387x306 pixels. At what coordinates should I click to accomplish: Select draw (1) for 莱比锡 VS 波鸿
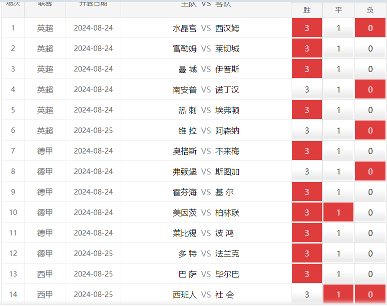[x=338, y=232]
